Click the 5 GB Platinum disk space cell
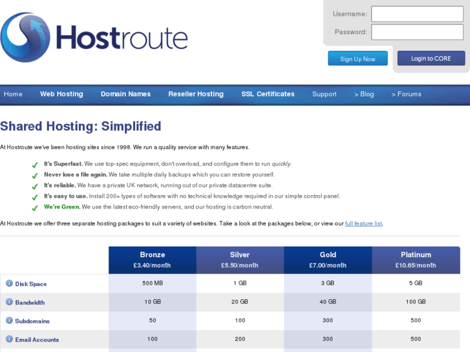 coord(416,283)
